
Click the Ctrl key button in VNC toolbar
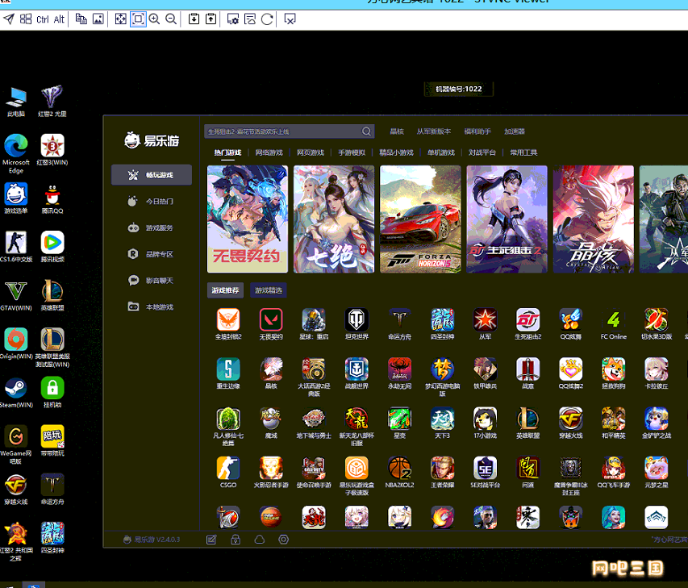coord(43,19)
